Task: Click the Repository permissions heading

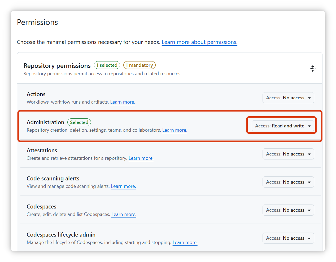Action: [57, 66]
